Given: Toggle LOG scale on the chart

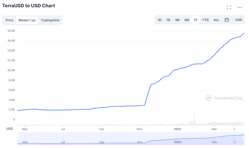Looking at the screenshot, I should pos(238,20).
